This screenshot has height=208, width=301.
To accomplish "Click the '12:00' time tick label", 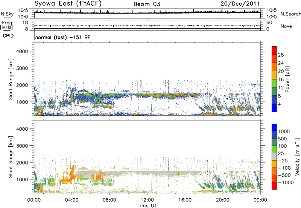I will [147, 200].
